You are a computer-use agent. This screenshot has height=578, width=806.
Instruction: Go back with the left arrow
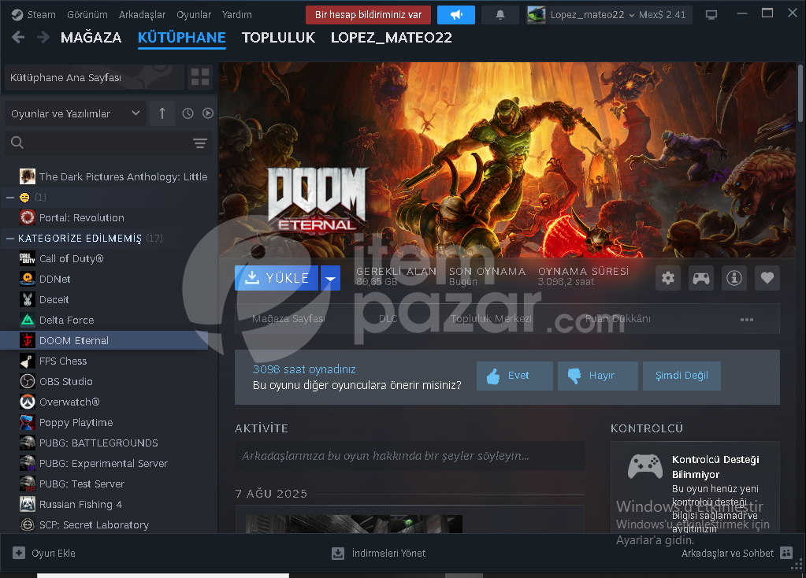coord(18,37)
